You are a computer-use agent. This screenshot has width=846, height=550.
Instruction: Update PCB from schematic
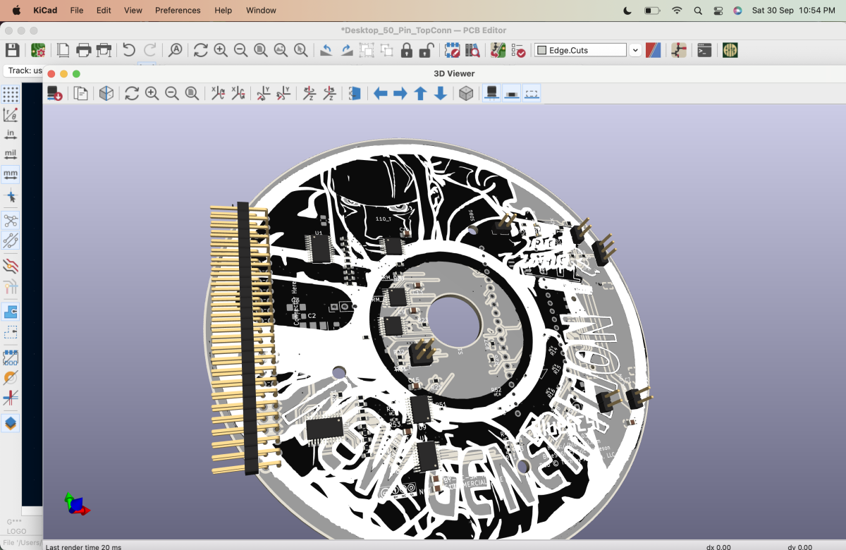click(498, 50)
